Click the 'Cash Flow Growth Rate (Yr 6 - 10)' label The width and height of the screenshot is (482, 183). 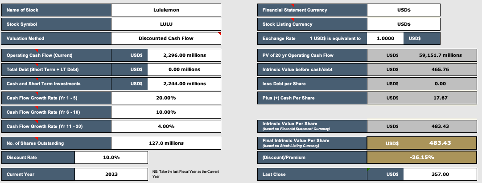[57, 112]
